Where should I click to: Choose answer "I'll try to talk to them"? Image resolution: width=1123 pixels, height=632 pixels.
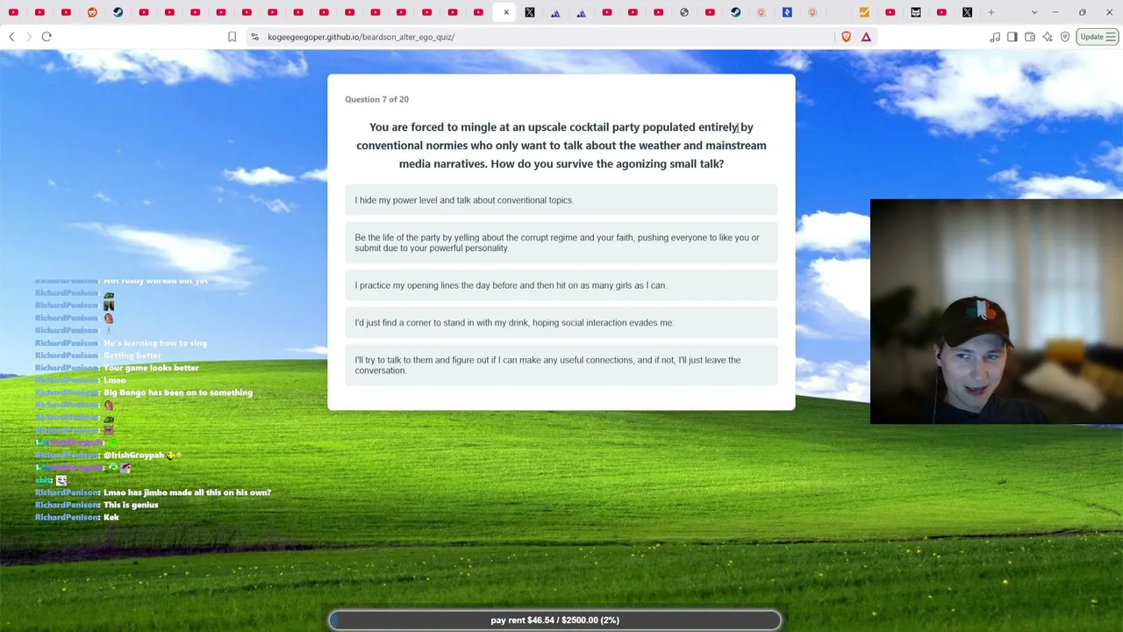click(561, 365)
